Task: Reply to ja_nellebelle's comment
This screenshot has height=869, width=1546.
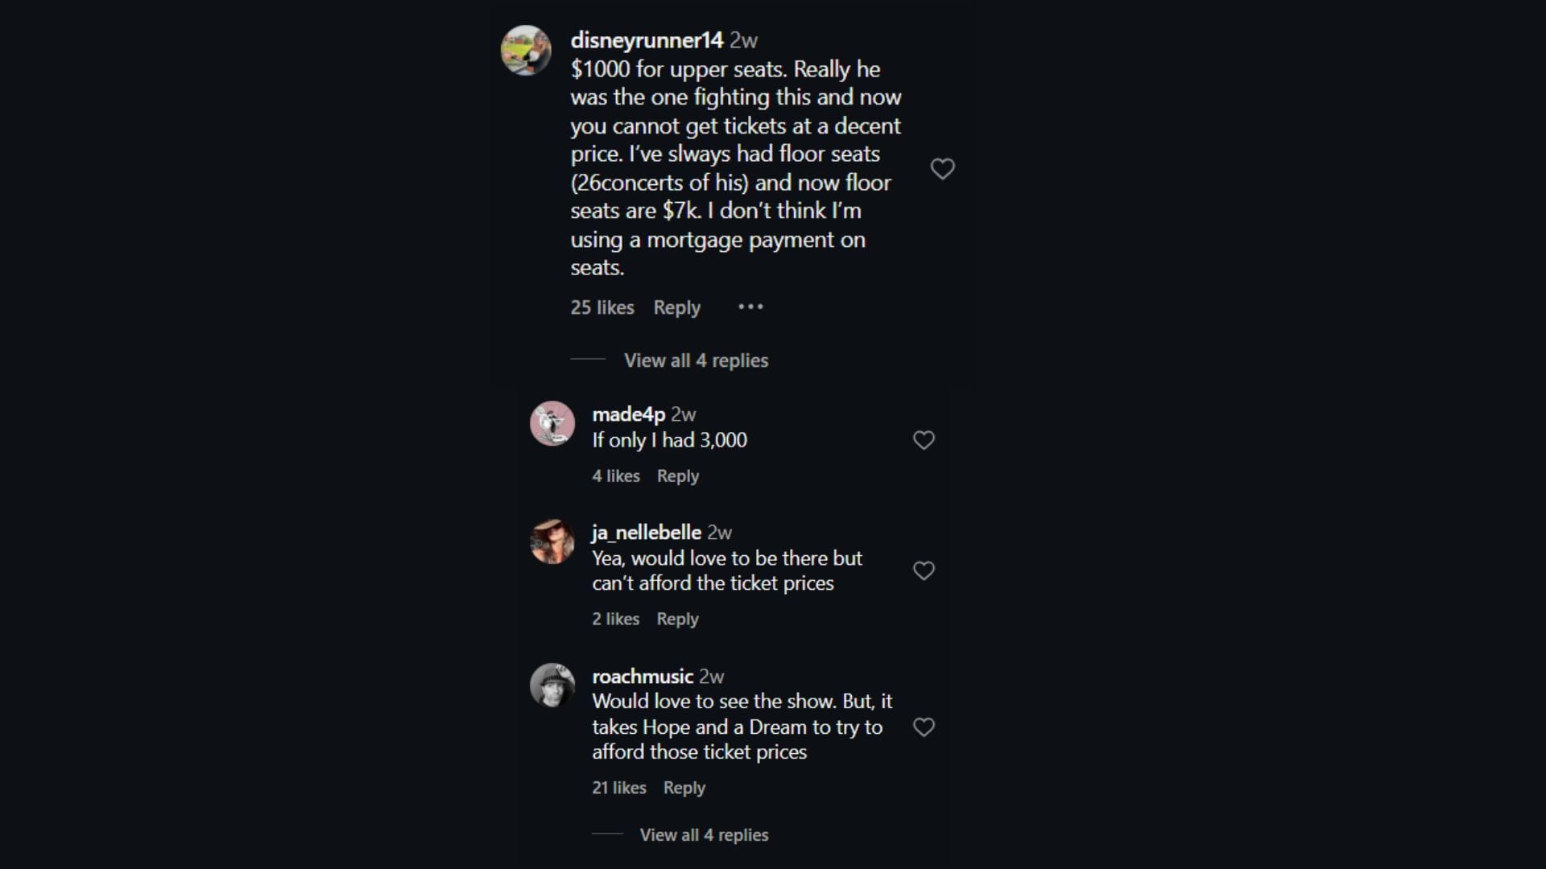Action: pos(677,619)
